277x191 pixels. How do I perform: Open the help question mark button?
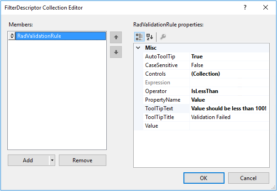pyautogui.click(x=245, y=7)
